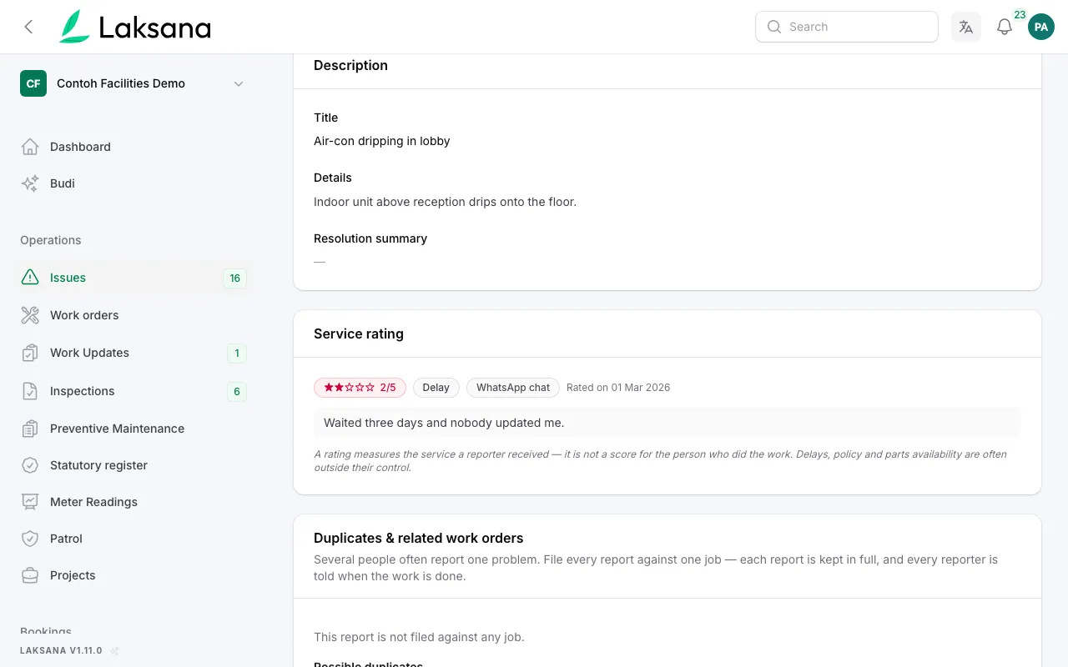Open the Issues menu item
The height and width of the screenshot is (667, 1068).
click(133, 278)
